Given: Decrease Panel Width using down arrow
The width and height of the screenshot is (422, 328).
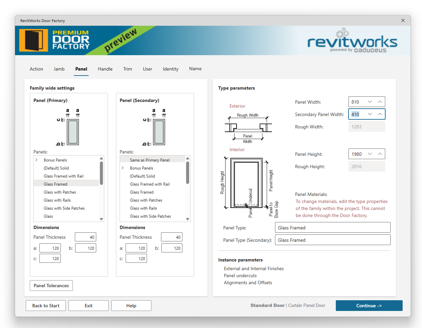Looking at the screenshot, I should [x=370, y=102].
